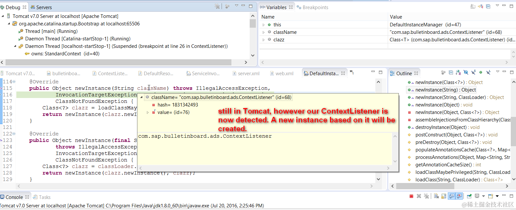The width and height of the screenshot is (516, 210).
Task: Open the Display Selected Console dropdown arrow
Action: pos(483,196)
